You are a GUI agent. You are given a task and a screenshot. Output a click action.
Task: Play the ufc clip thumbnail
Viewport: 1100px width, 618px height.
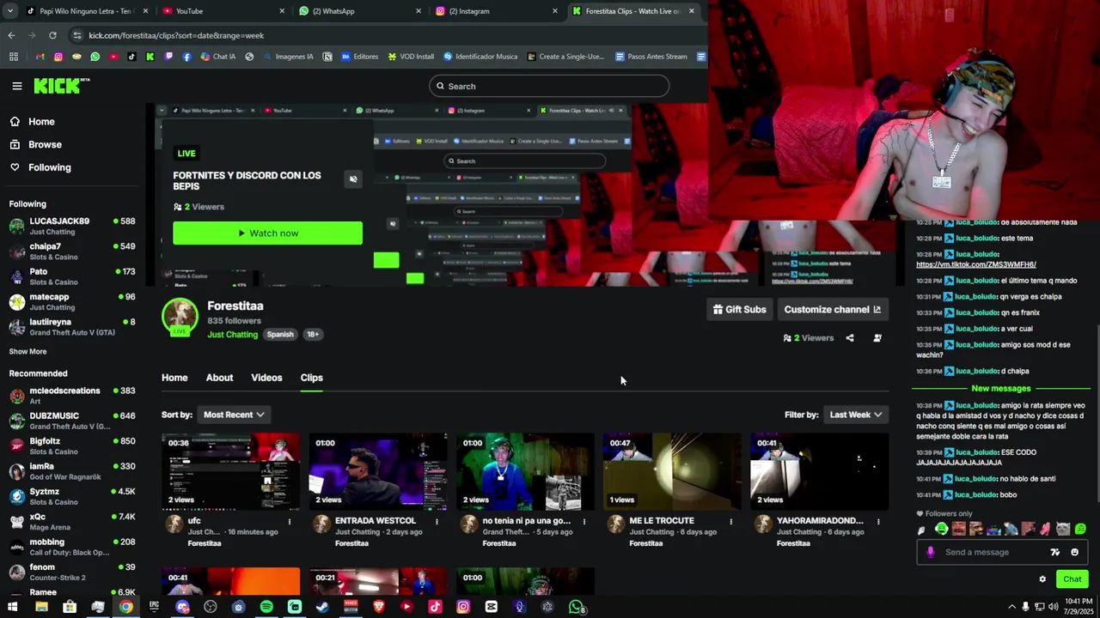click(230, 471)
